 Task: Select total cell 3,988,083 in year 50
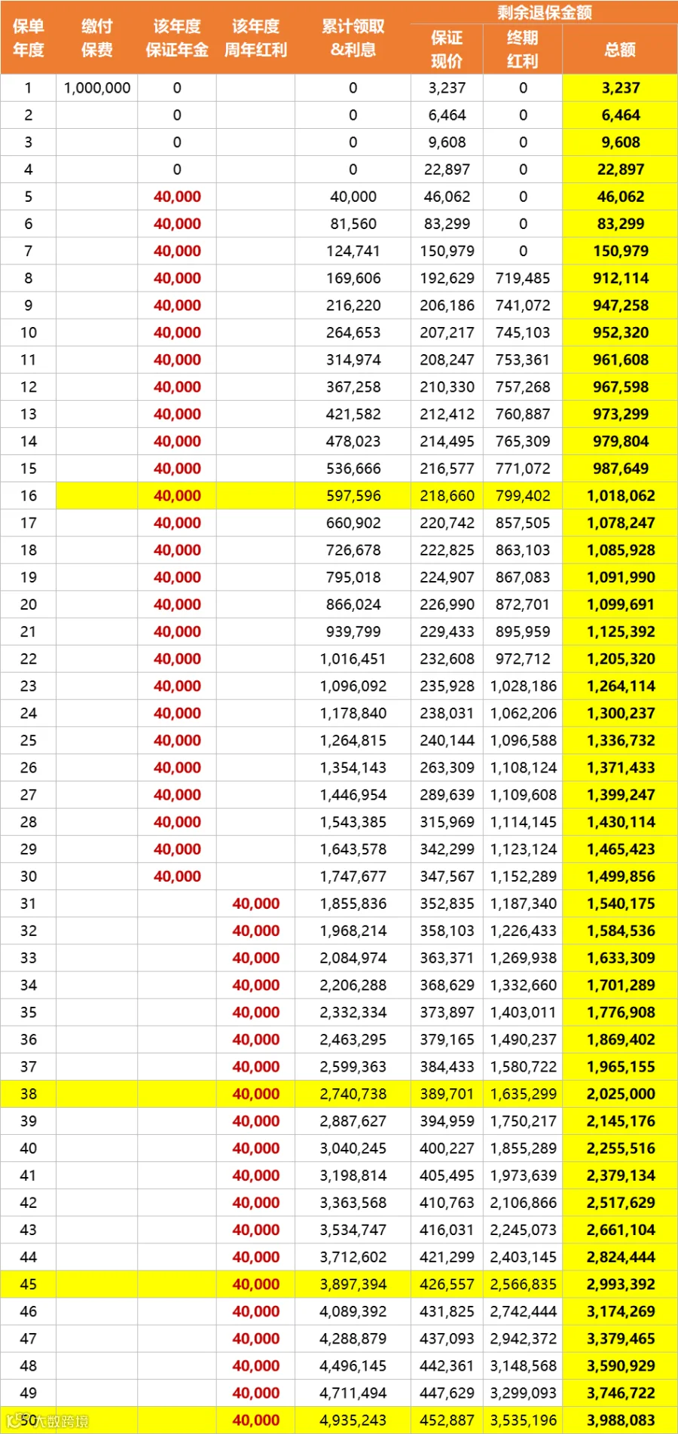(620, 1420)
